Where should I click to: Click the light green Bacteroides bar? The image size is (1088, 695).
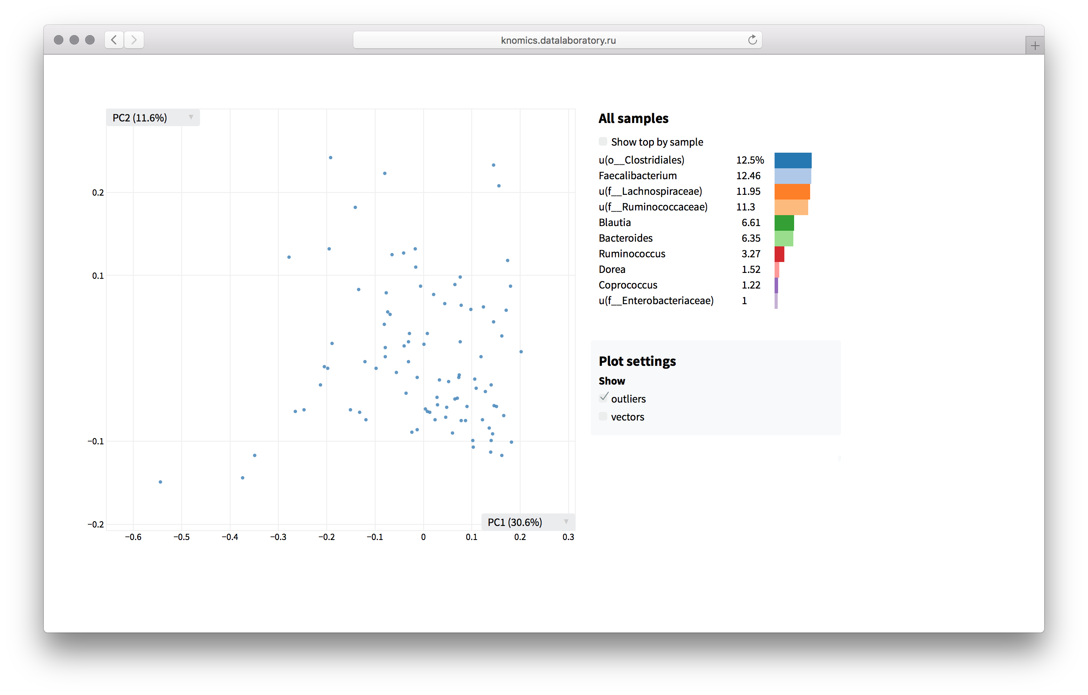(784, 238)
